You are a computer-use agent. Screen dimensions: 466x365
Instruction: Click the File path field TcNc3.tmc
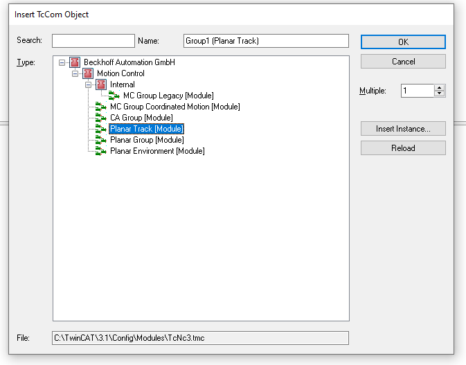(200, 338)
